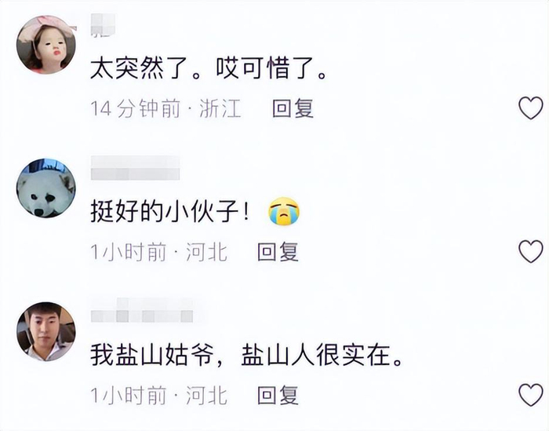Open the man's photo avatar profile
The image size is (549, 431).
pos(46,331)
